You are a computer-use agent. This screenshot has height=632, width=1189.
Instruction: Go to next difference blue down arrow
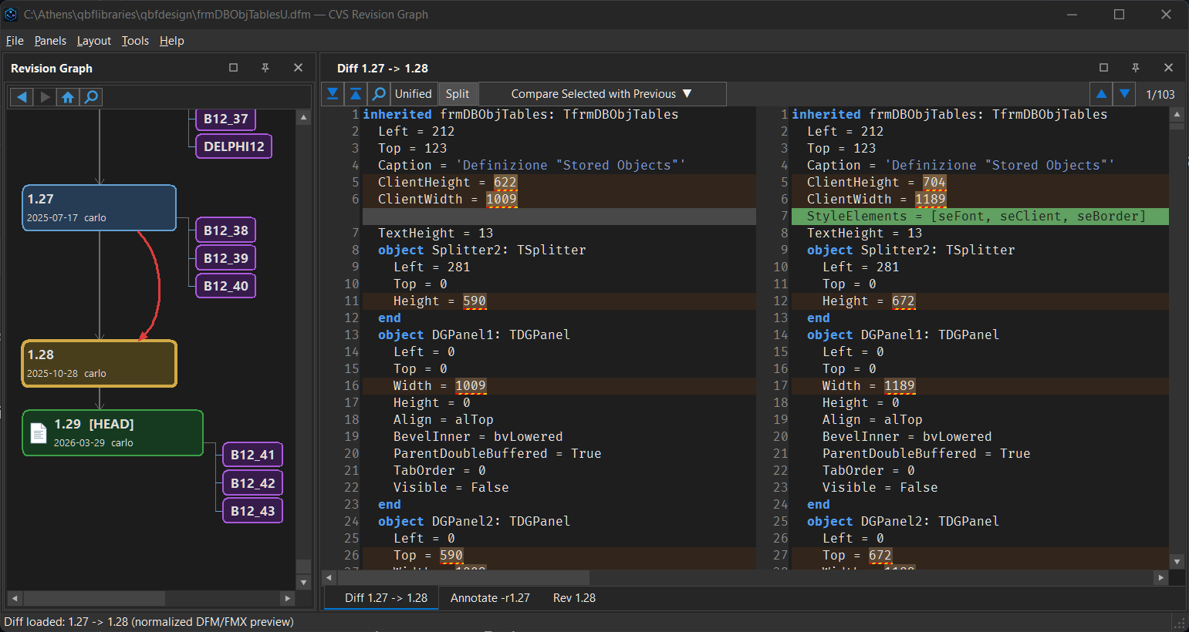1125,94
